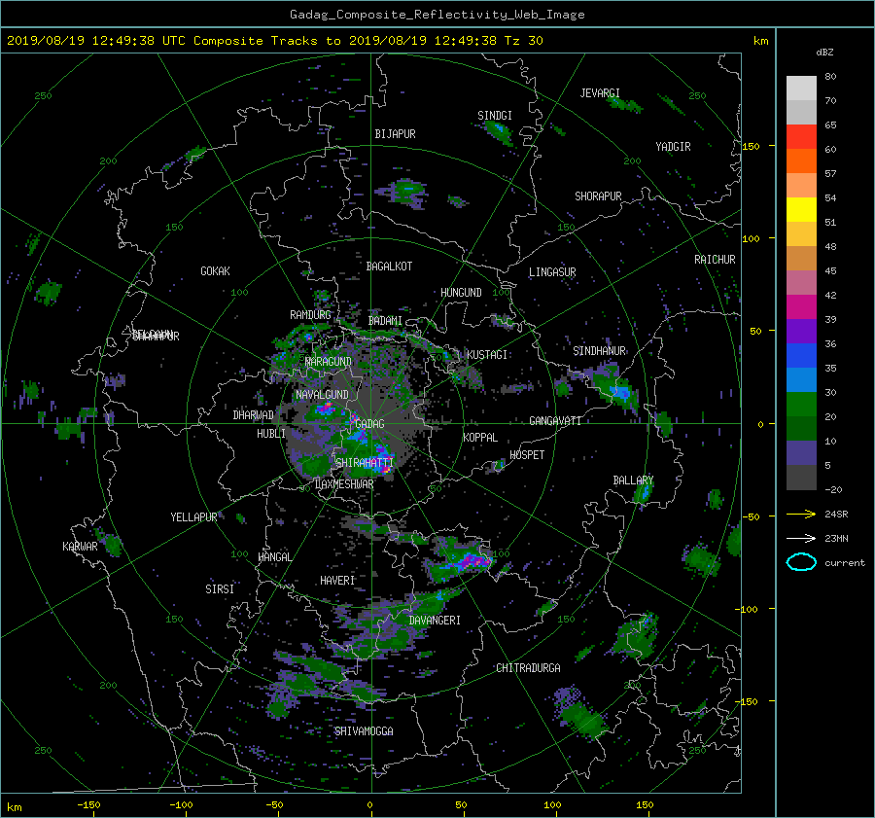Select the RAMDURG label

(x=310, y=315)
